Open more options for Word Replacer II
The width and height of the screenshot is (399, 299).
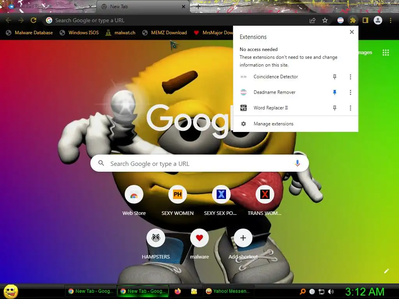pos(350,108)
